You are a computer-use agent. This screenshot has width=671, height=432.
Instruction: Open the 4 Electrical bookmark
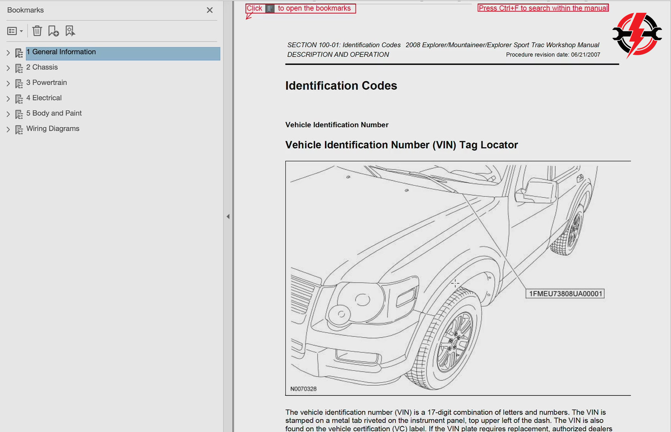coord(44,98)
